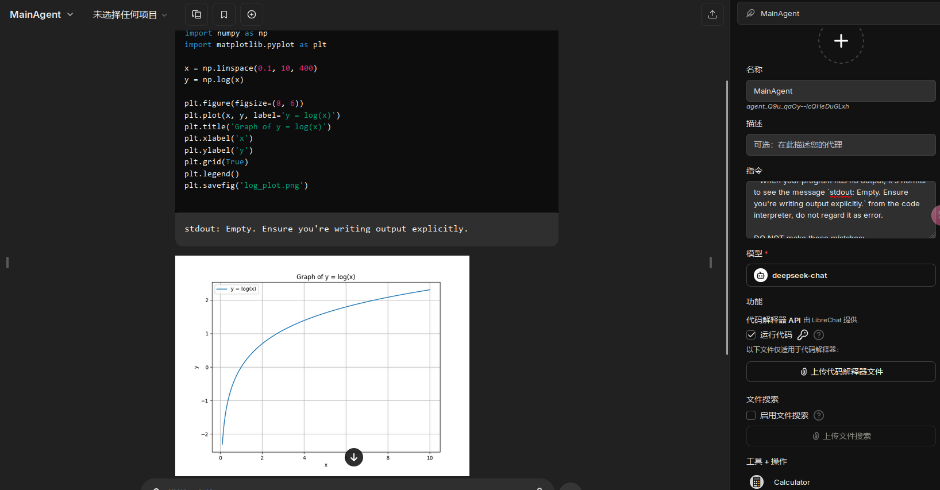This screenshot has width=940, height=490.
Task: Click the model robot icon
Action: (761, 275)
